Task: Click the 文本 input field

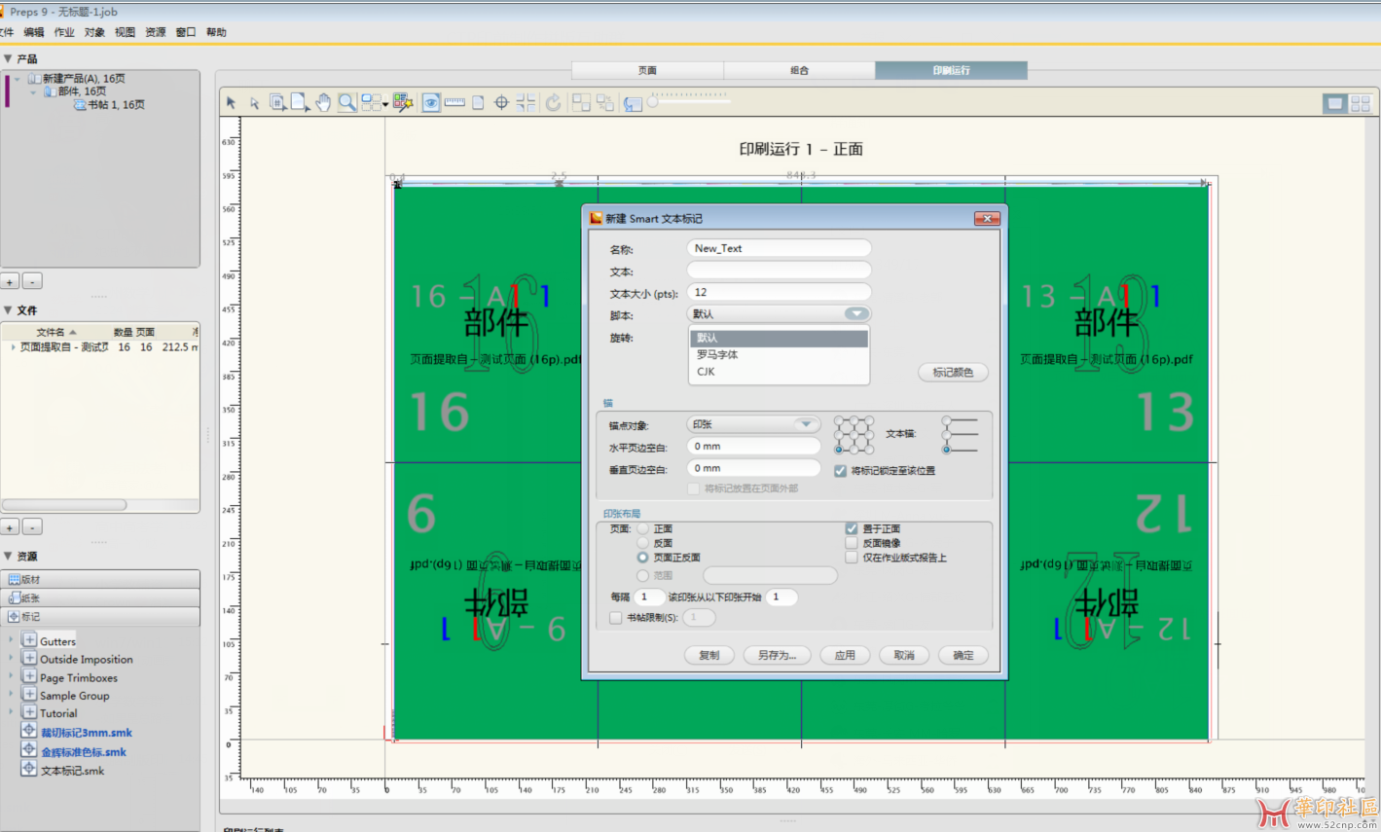Action: pyautogui.click(x=779, y=271)
